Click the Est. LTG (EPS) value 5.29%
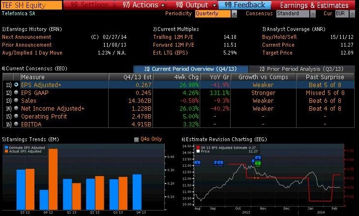Image resolution: width=359 pixels, height=216 pixels. click(230, 53)
